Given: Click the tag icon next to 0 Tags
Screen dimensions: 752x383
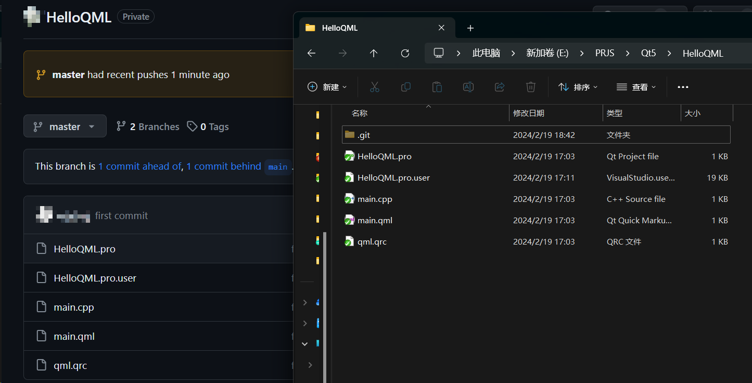Looking at the screenshot, I should click(192, 126).
